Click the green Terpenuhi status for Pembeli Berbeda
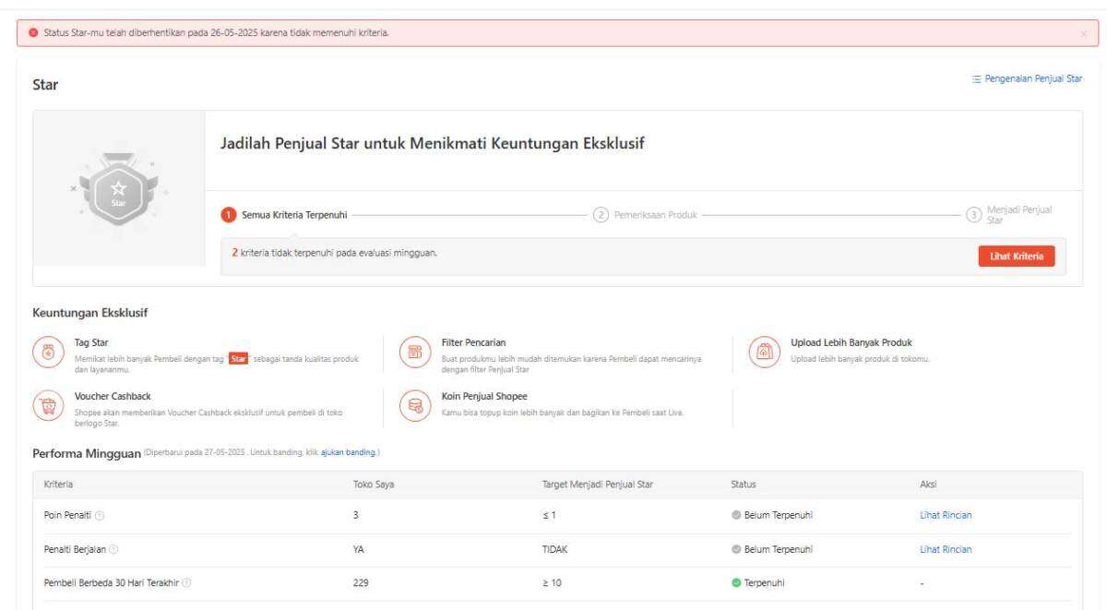 759,584
